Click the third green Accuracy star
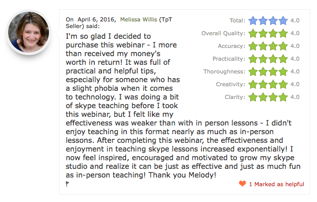This screenshot has height=202, width=317. pyautogui.click(x=273, y=46)
